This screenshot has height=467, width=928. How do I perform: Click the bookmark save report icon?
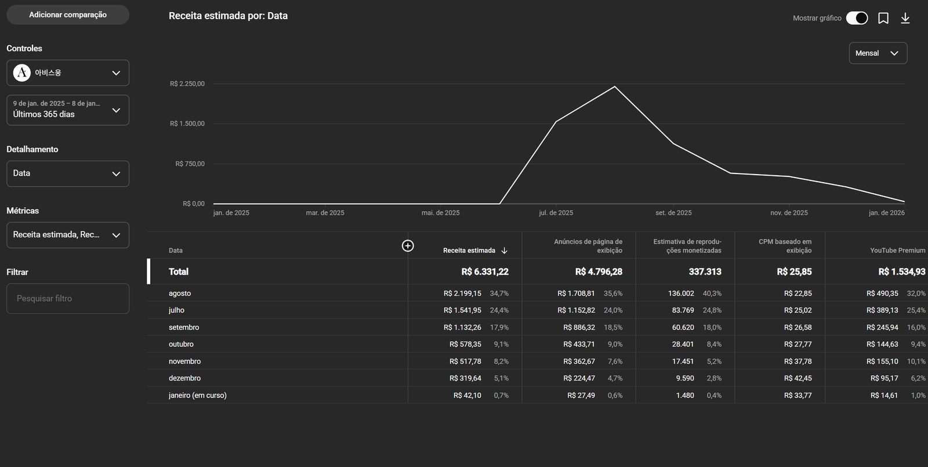(x=883, y=19)
